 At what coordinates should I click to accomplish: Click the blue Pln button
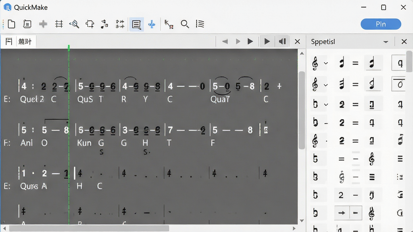click(x=381, y=24)
